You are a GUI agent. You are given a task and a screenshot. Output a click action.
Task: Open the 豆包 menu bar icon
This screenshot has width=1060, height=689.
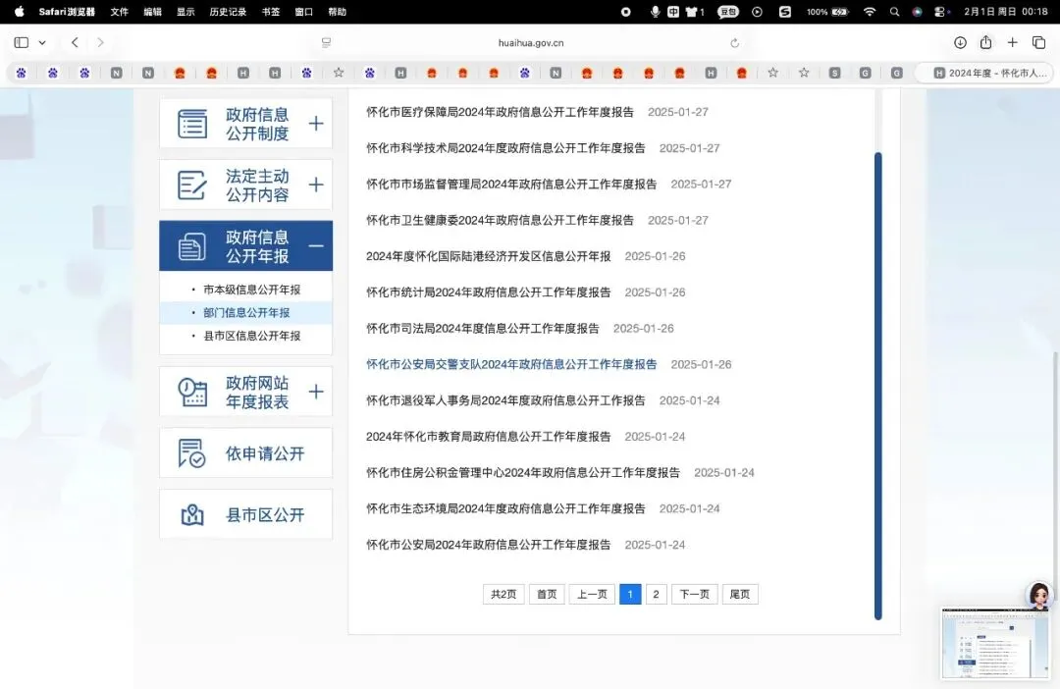click(727, 12)
